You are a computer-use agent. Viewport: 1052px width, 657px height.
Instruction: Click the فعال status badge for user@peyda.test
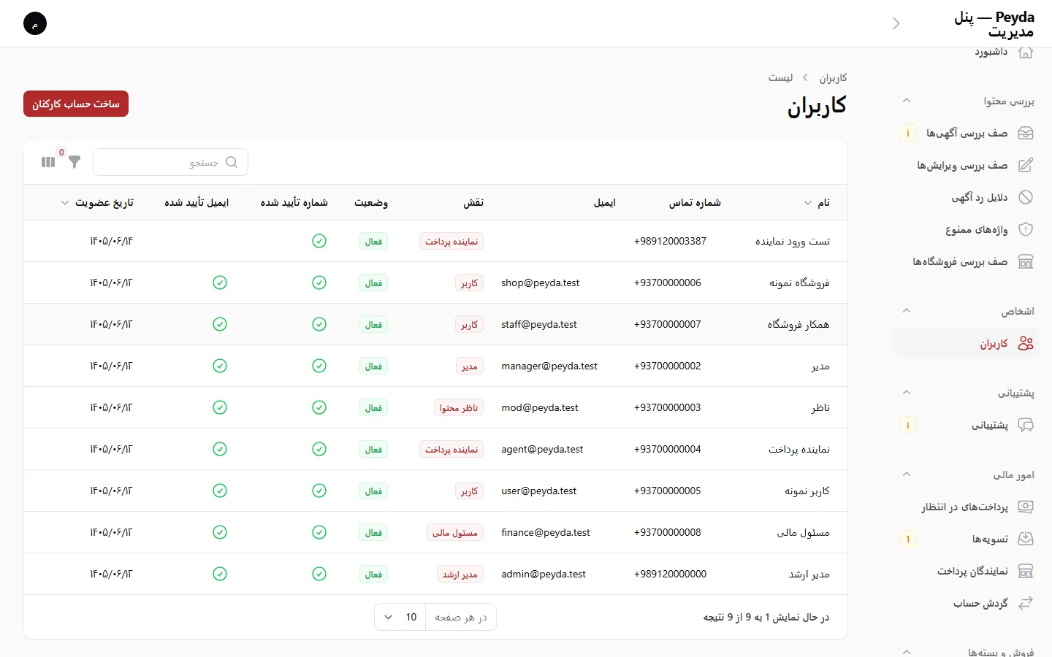click(373, 491)
